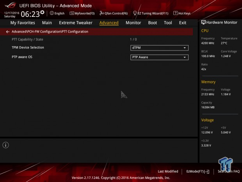Click the Voltage section heading
The image size is (242, 182).
[x=207, y=120]
